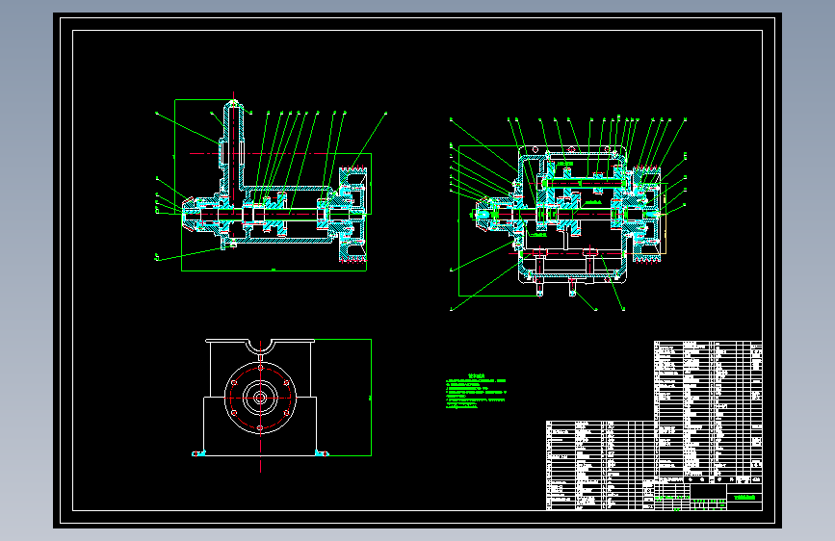Click the L-shaped housing section view
This screenshot has height=541, width=835.
pos(271,184)
